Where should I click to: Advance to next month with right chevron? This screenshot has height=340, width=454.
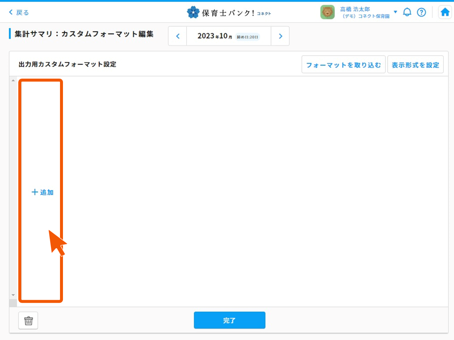pyautogui.click(x=280, y=36)
